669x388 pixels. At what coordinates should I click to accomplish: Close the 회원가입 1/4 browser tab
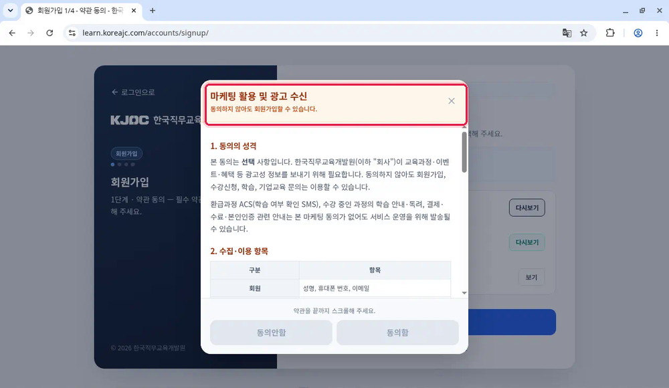[x=134, y=11]
